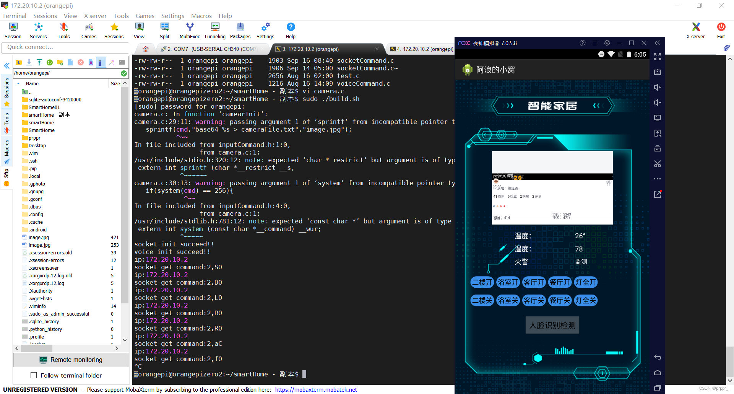Click the Split terminal icon

coord(164,31)
